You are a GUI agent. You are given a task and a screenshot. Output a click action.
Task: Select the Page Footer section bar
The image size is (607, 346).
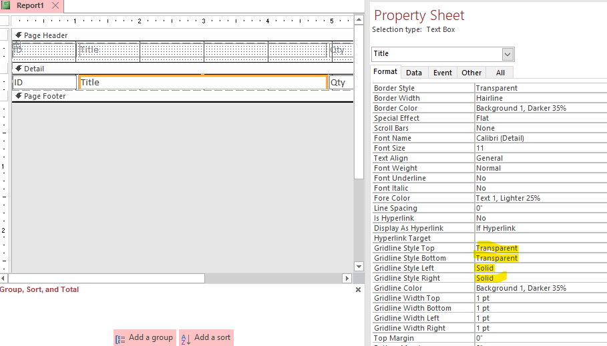coord(183,96)
